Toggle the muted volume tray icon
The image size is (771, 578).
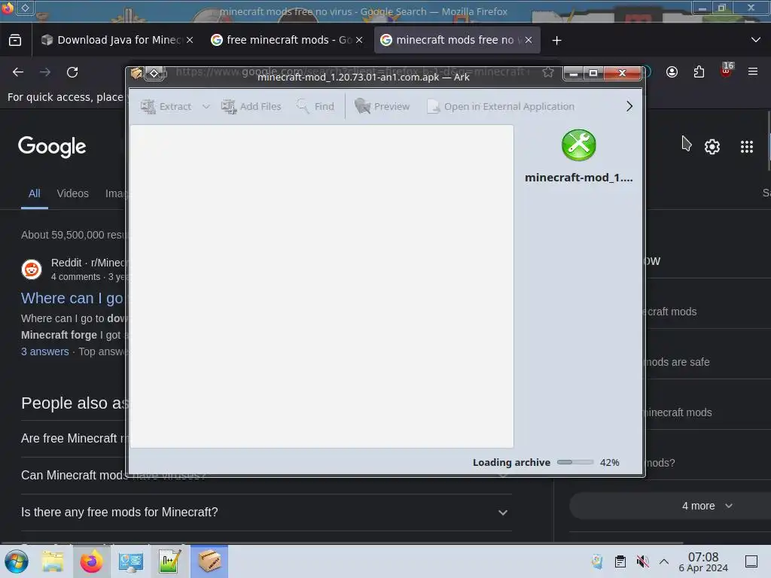click(642, 561)
